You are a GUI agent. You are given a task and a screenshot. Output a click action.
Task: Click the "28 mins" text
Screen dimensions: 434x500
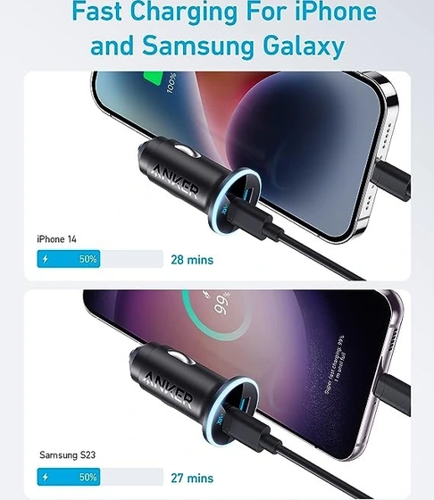pyautogui.click(x=192, y=260)
